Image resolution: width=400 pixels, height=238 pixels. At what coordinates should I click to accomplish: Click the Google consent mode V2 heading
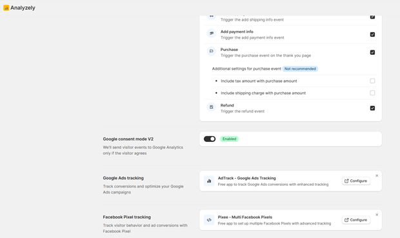pos(128,139)
